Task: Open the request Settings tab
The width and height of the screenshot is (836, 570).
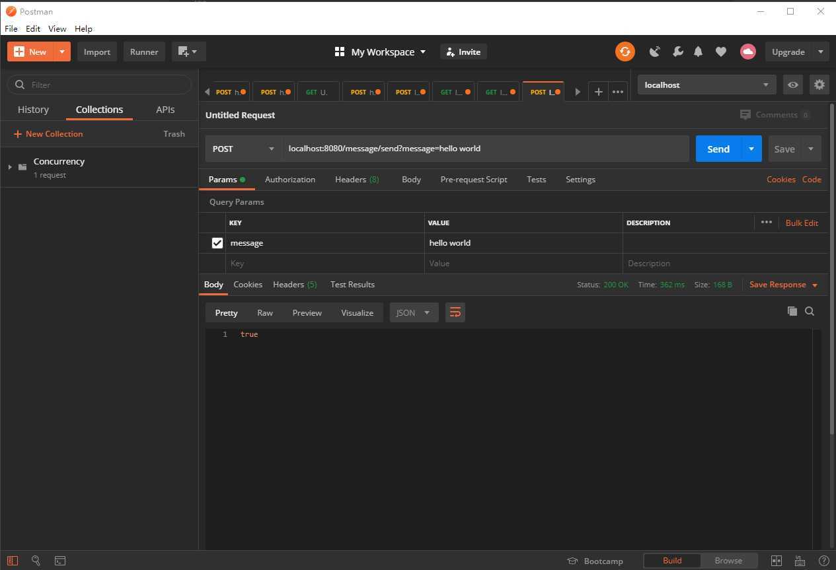Action: 580,180
